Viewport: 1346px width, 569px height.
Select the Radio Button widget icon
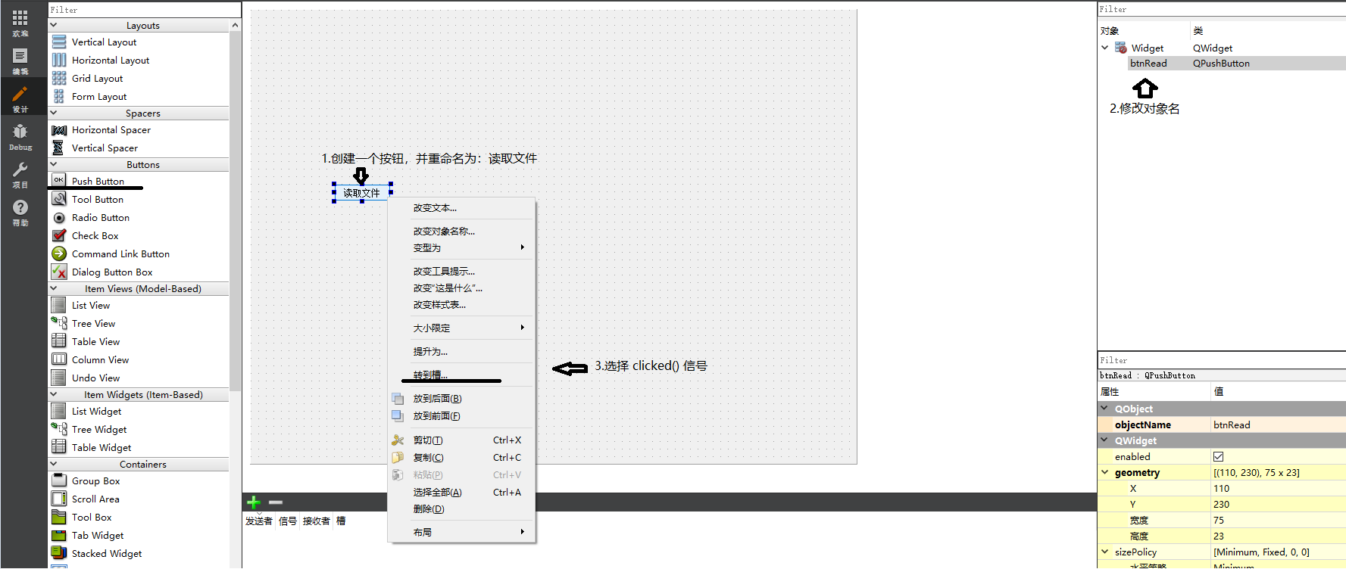pyautogui.click(x=59, y=217)
